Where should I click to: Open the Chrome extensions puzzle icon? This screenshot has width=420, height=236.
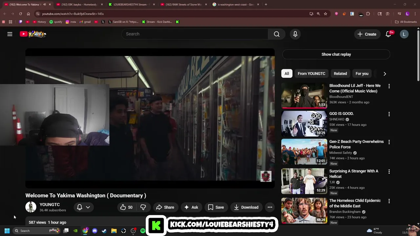[x=368, y=14]
